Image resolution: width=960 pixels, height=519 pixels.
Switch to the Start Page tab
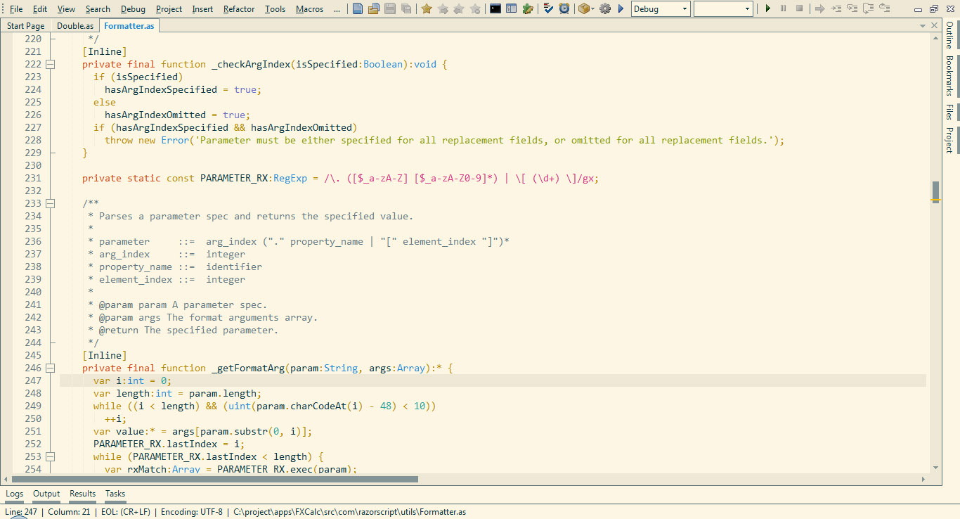tap(25, 26)
